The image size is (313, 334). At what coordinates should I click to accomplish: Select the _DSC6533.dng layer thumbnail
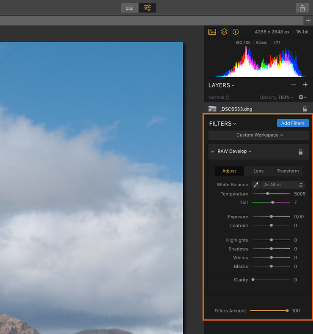click(212, 109)
